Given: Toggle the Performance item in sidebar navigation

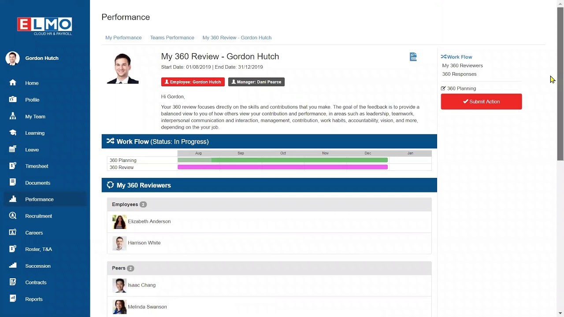Looking at the screenshot, I should click(39, 199).
